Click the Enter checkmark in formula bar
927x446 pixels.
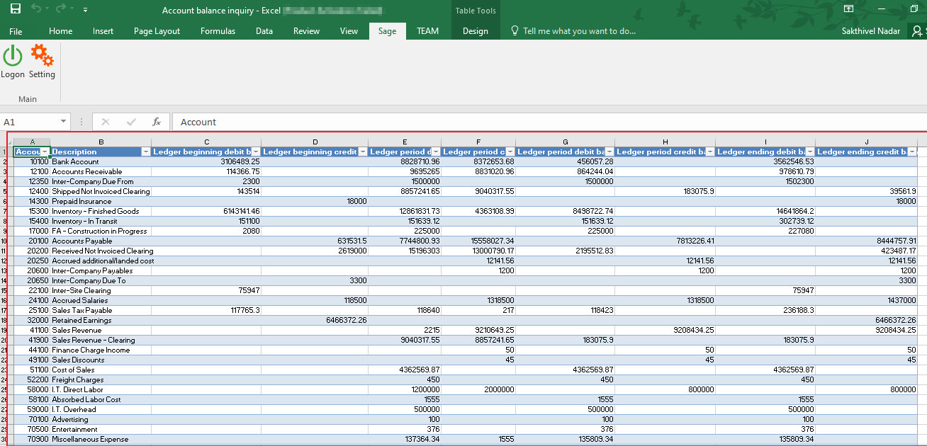coord(130,122)
